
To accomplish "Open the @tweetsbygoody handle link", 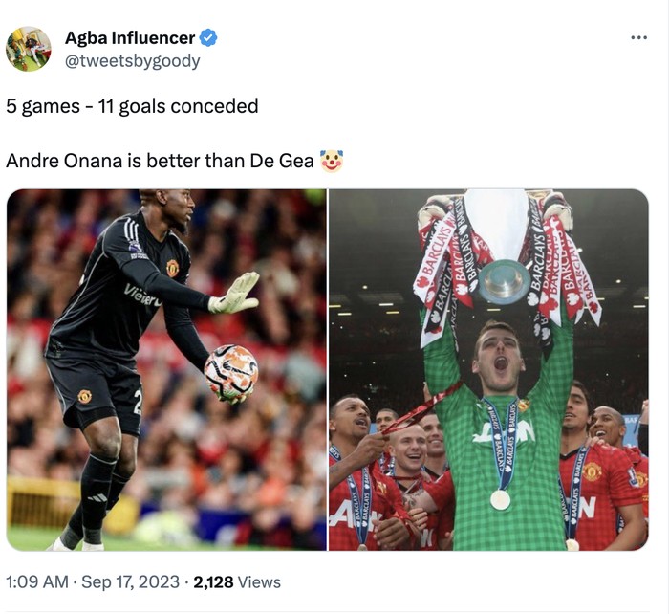I will pyautogui.click(x=132, y=61).
